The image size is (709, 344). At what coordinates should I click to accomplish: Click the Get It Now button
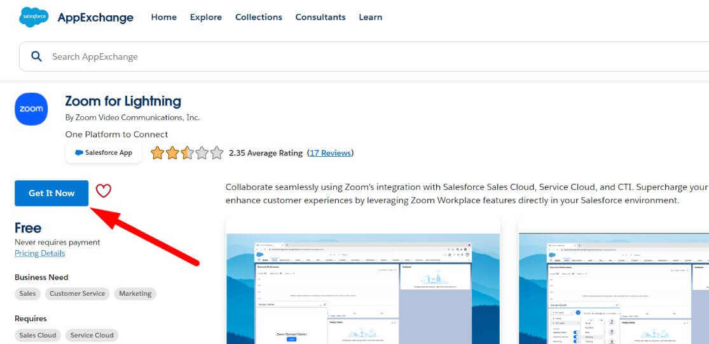coord(52,193)
